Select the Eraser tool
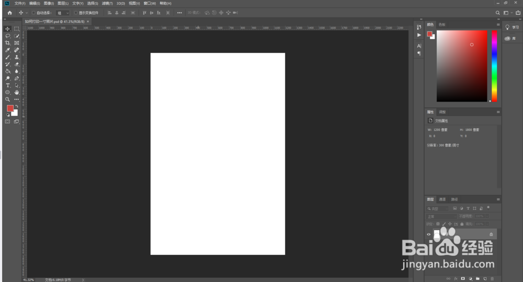523x282 pixels. click(x=16, y=64)
